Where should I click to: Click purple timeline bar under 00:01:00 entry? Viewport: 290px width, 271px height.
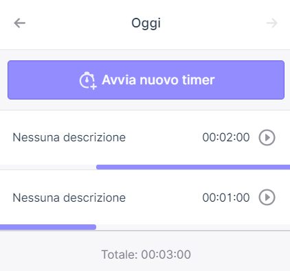coord(48,227)
